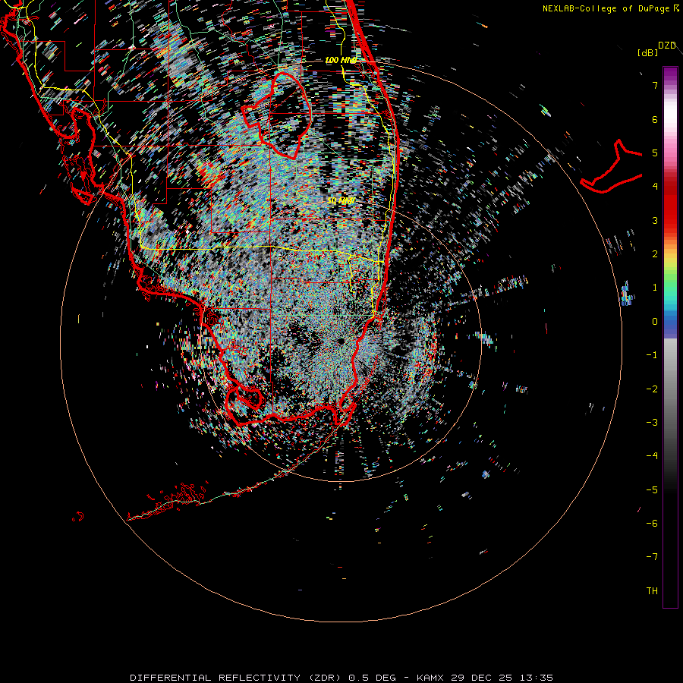Click the NEXLAB-College of DuPage credit text
Screen dimensions: 683x683
click(610, 8)
